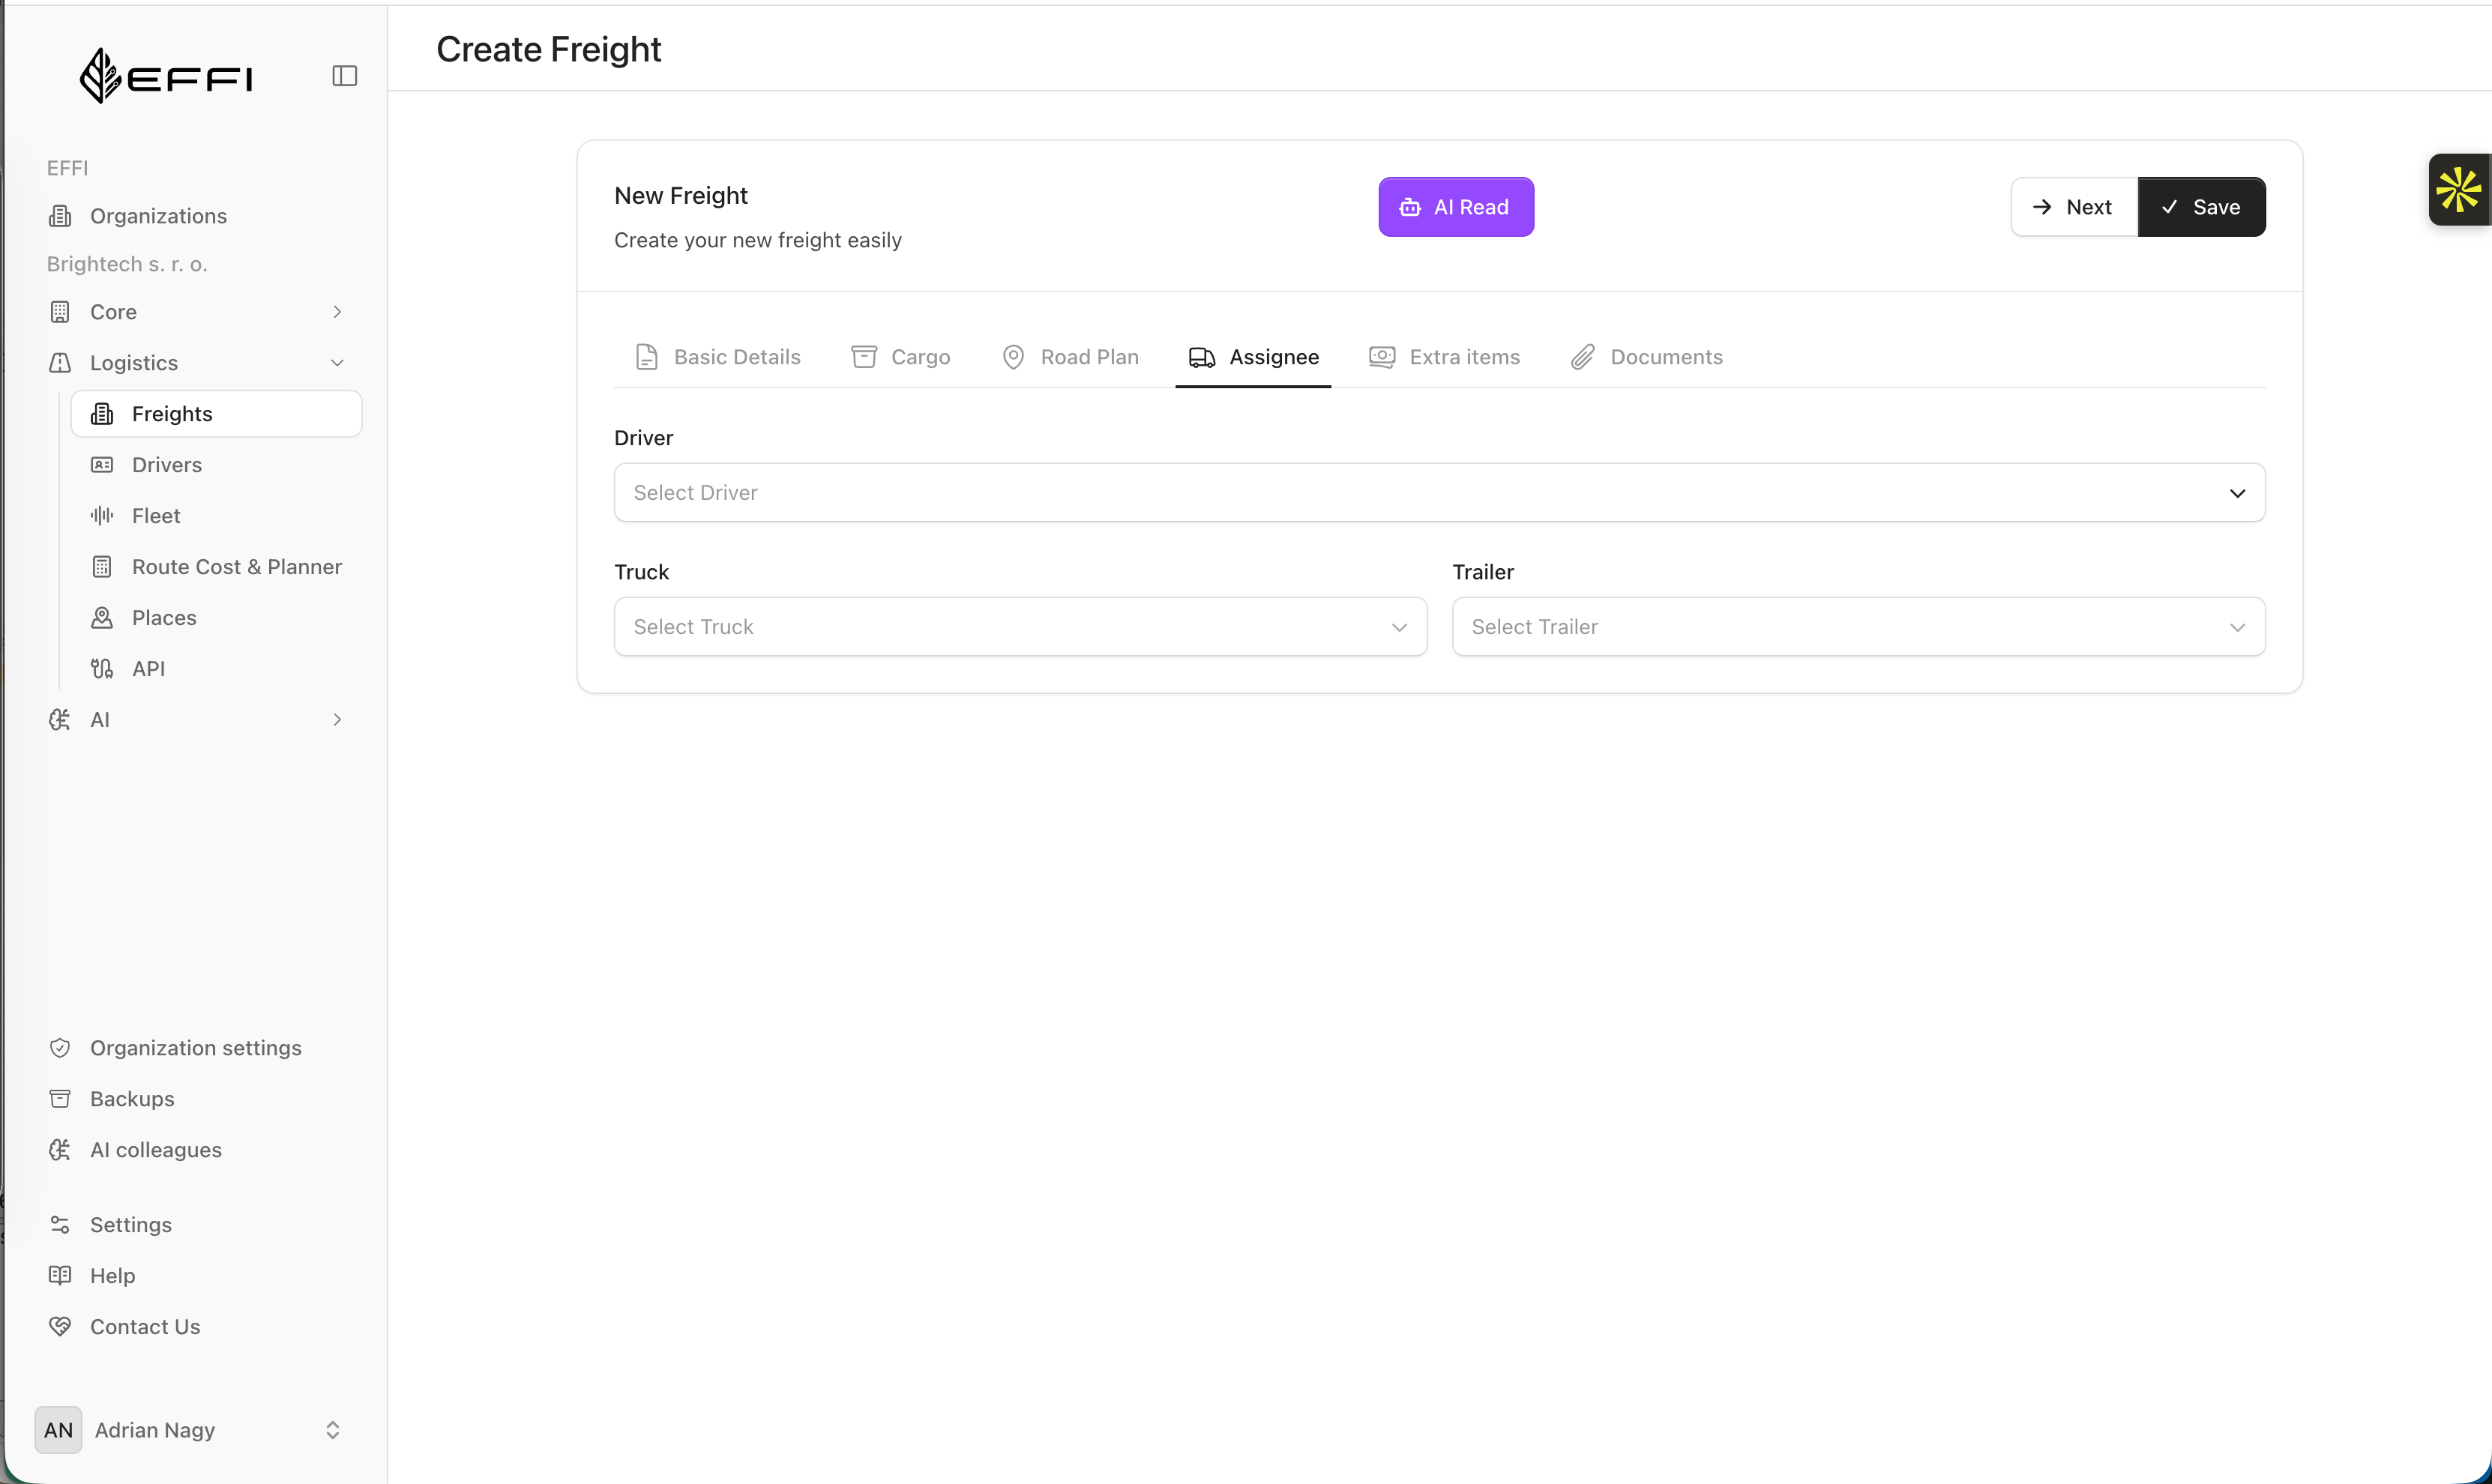Image resolution: width=2492 pixels, height=1484 pixels.
Task: Click the AN user avatar
Action: coord(58,1430)
